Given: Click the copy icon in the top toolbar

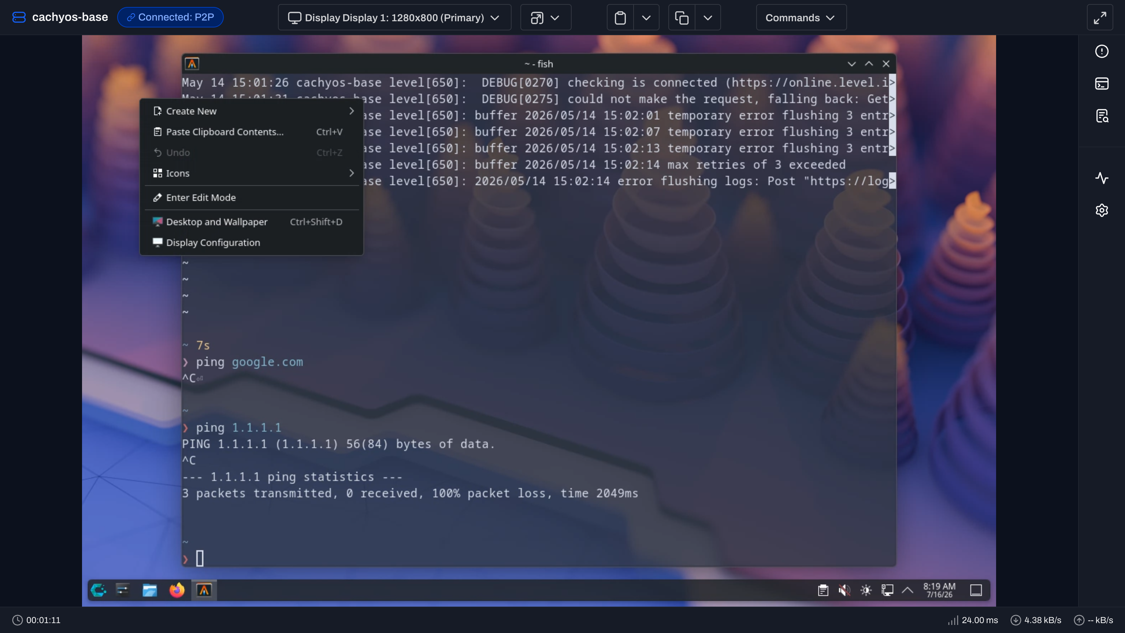Looking at the screenshot, I should coord(682,18).
